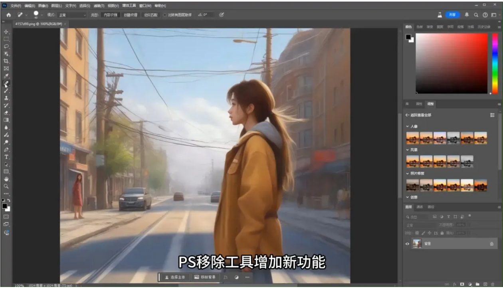This screenshot has height=289, width=503.
Task: Click the 近似匹配 type button
Action: [151, 15]
